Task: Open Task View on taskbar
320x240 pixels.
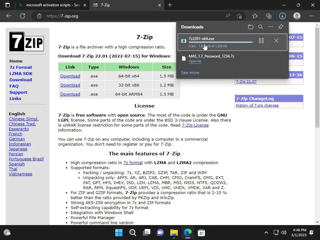Action: pos(147,232)
